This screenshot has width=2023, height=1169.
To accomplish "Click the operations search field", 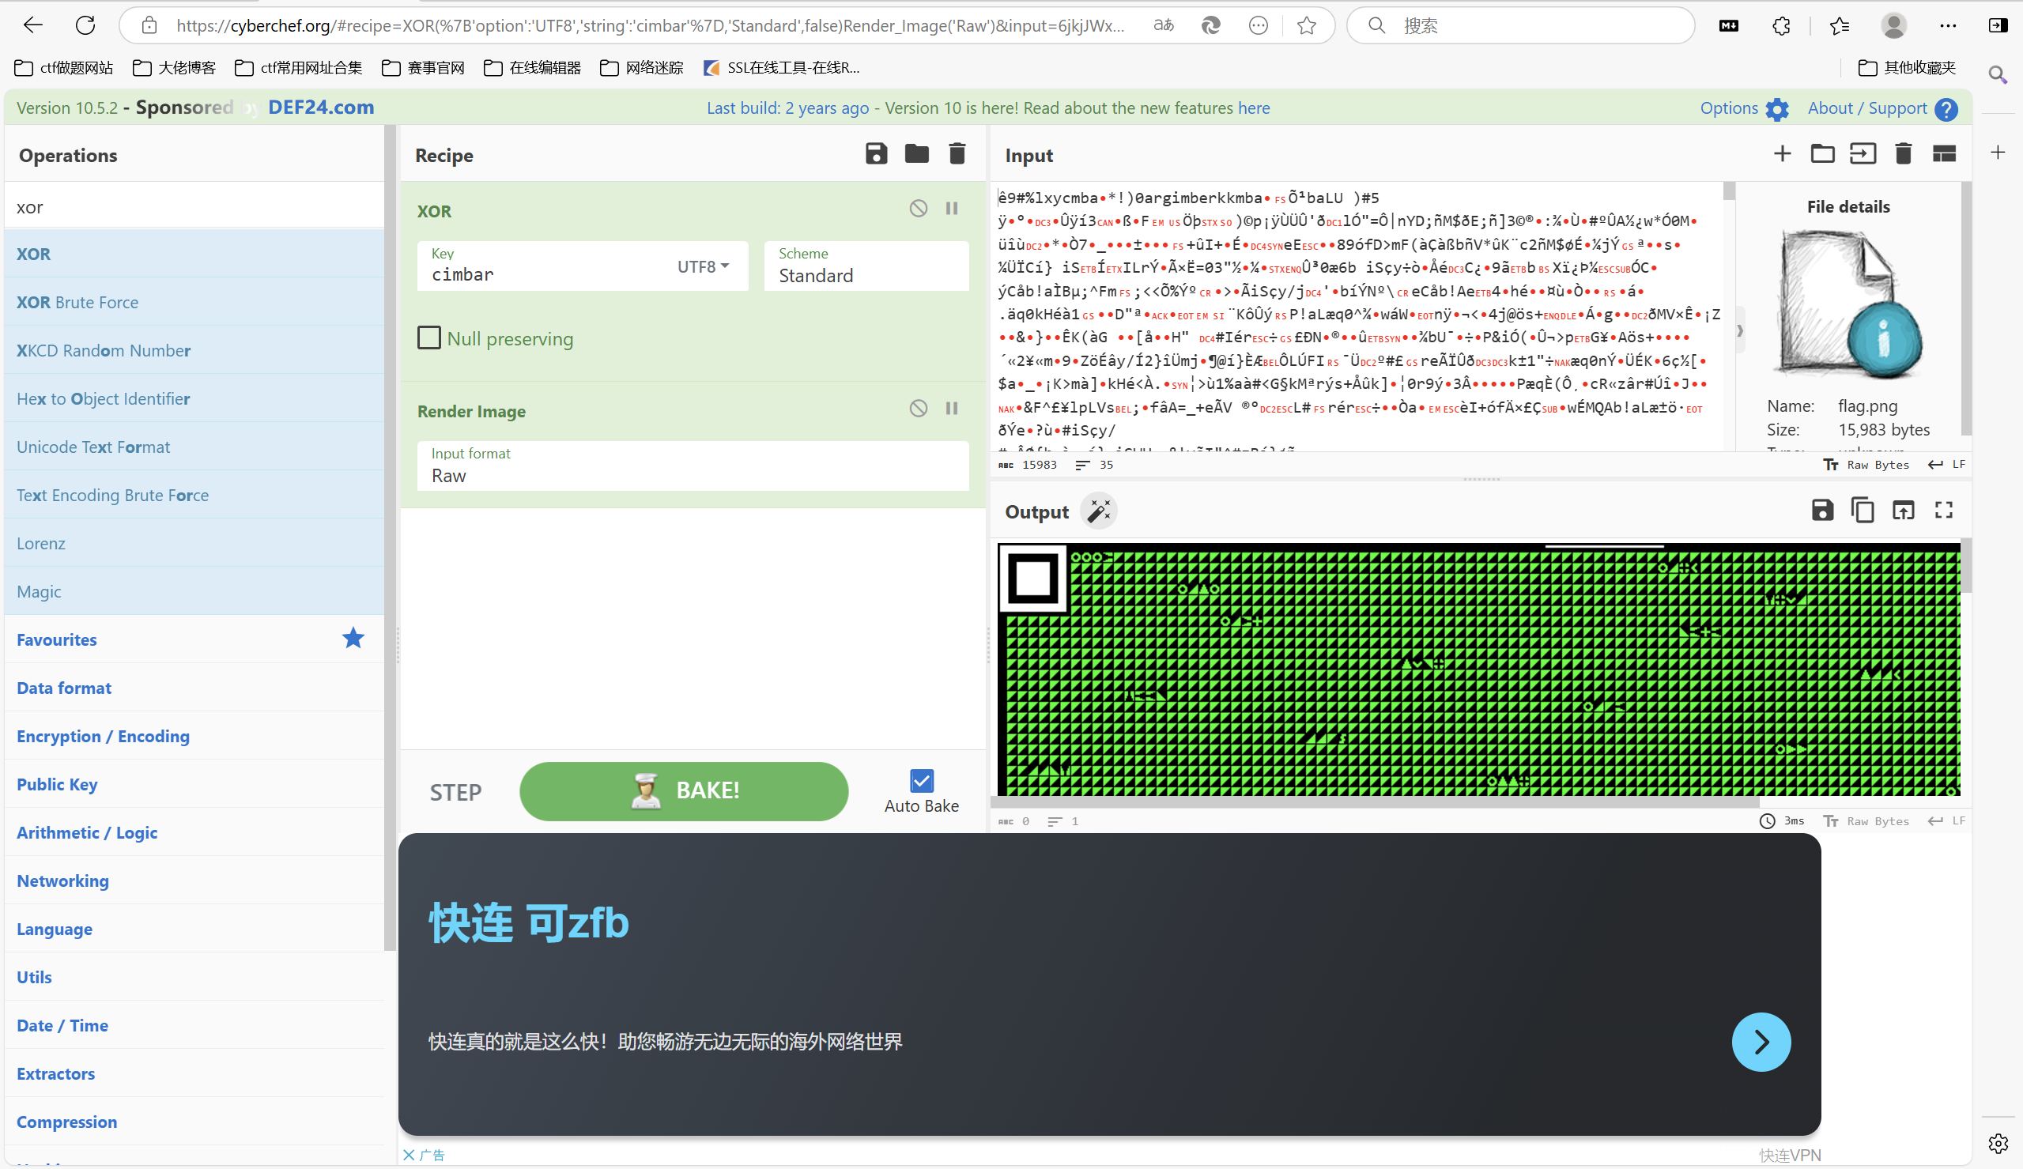I will click(194, 206).
